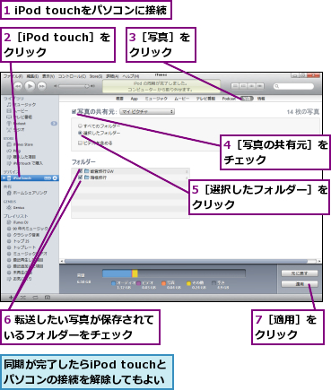The image size is (331, 390).
Task: Expand the iPod touch device triangle
Action: (x=4, y=178)
